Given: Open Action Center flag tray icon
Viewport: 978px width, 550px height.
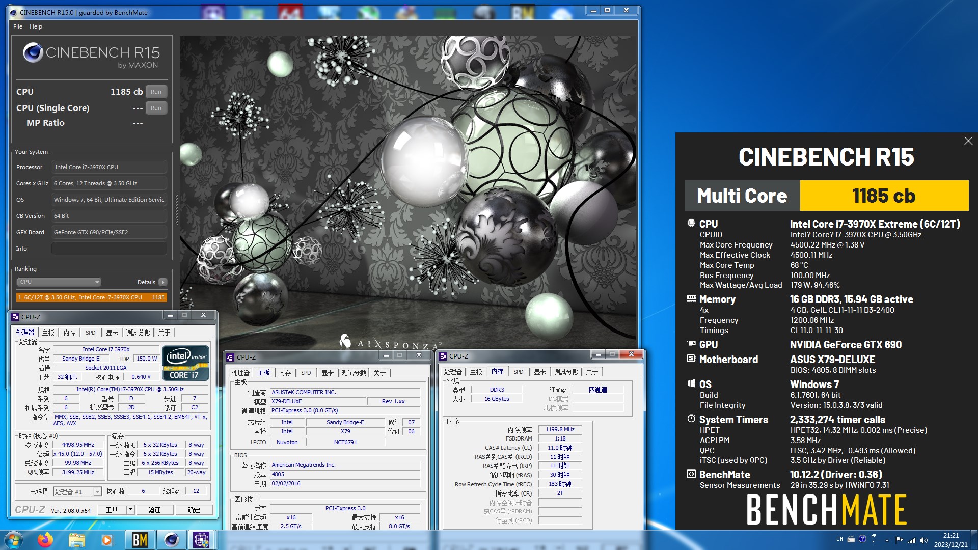Looking at the screenshot, I should pos(899,540).
